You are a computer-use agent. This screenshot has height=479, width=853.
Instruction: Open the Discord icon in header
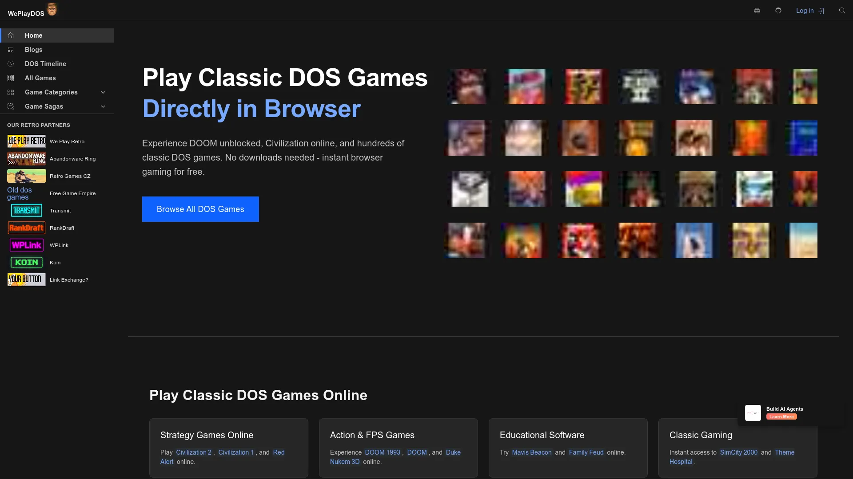click(757, 11)
